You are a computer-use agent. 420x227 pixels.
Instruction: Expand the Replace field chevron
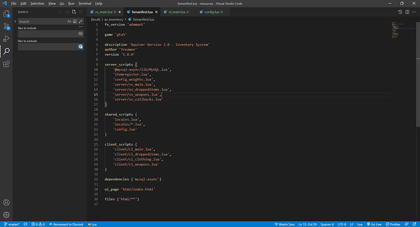click(x=15, y=21)
